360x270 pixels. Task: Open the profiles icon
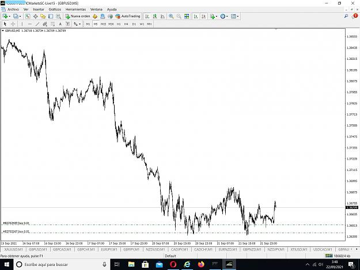tap(16, 16)
